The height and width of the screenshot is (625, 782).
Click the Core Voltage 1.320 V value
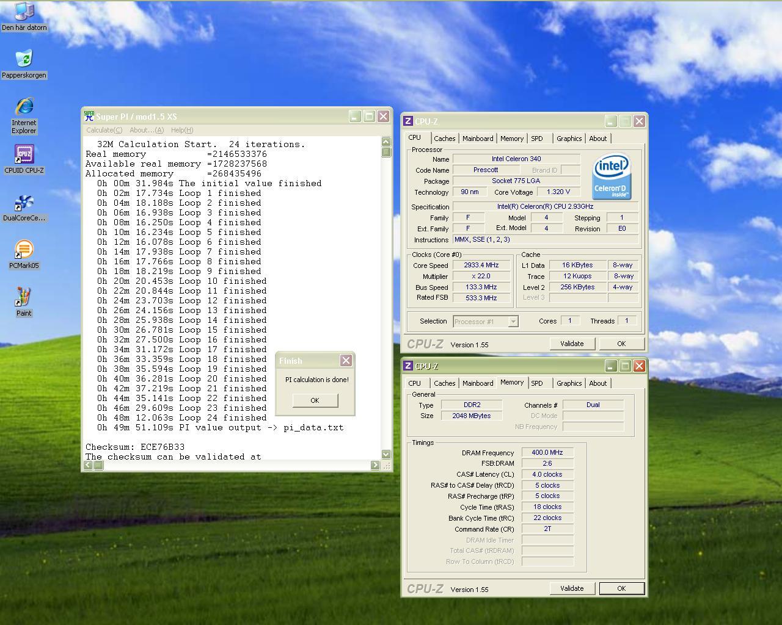(x=558, y=192)
